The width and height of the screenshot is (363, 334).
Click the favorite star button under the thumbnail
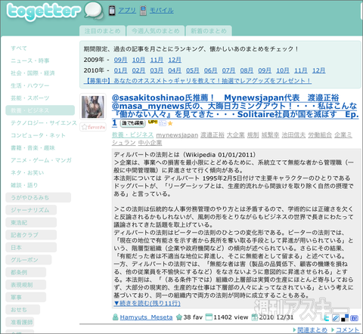click(x=93, y=127)
